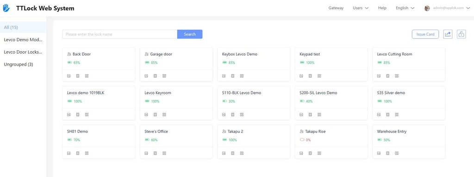Click the 0% battery value on Takapu Rise
Viewport: 474px width, 177px height.
[308, 140]
